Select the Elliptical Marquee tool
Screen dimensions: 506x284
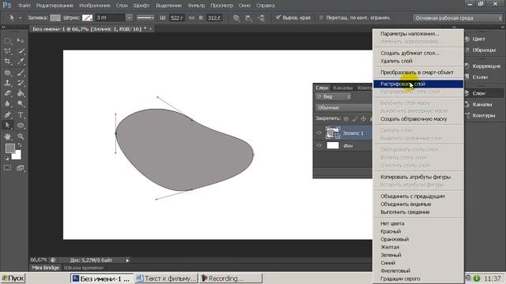tap(8, 41)
